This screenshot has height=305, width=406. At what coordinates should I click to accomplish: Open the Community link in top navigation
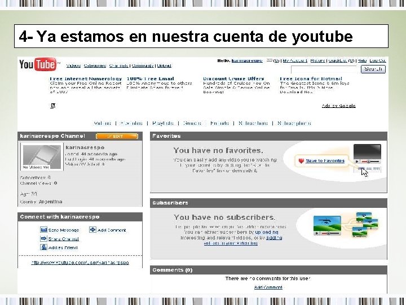click(x=143, y=66)
